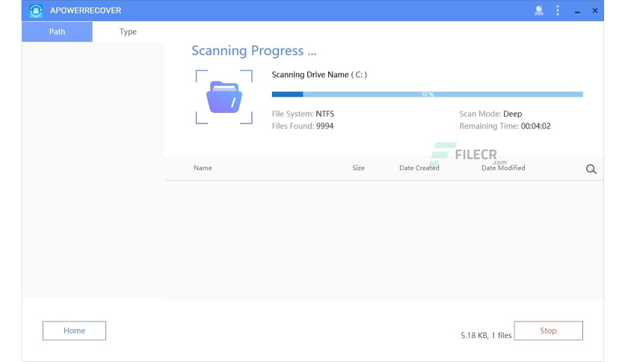
Task: Switch to the Path tab
Action: pyautogui.click(x=57, y=31)
